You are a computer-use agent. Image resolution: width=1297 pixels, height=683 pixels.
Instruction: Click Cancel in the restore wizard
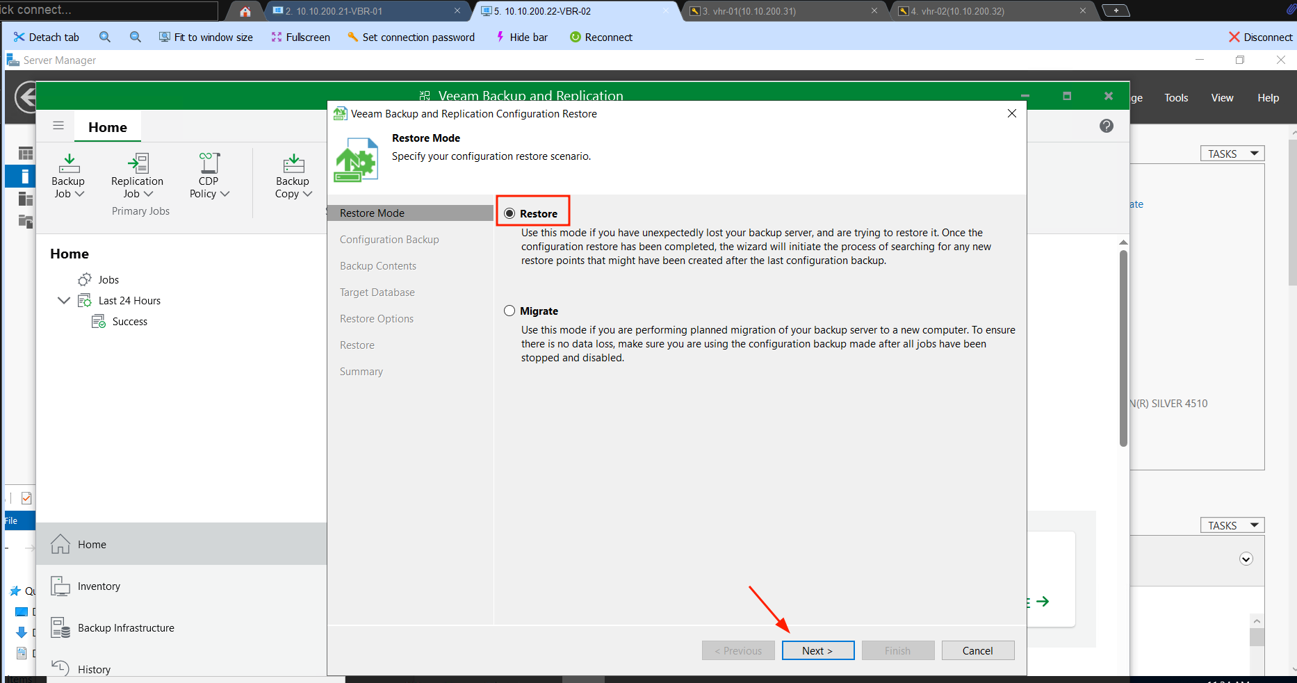pyautogui.click(x=978, y=650)
